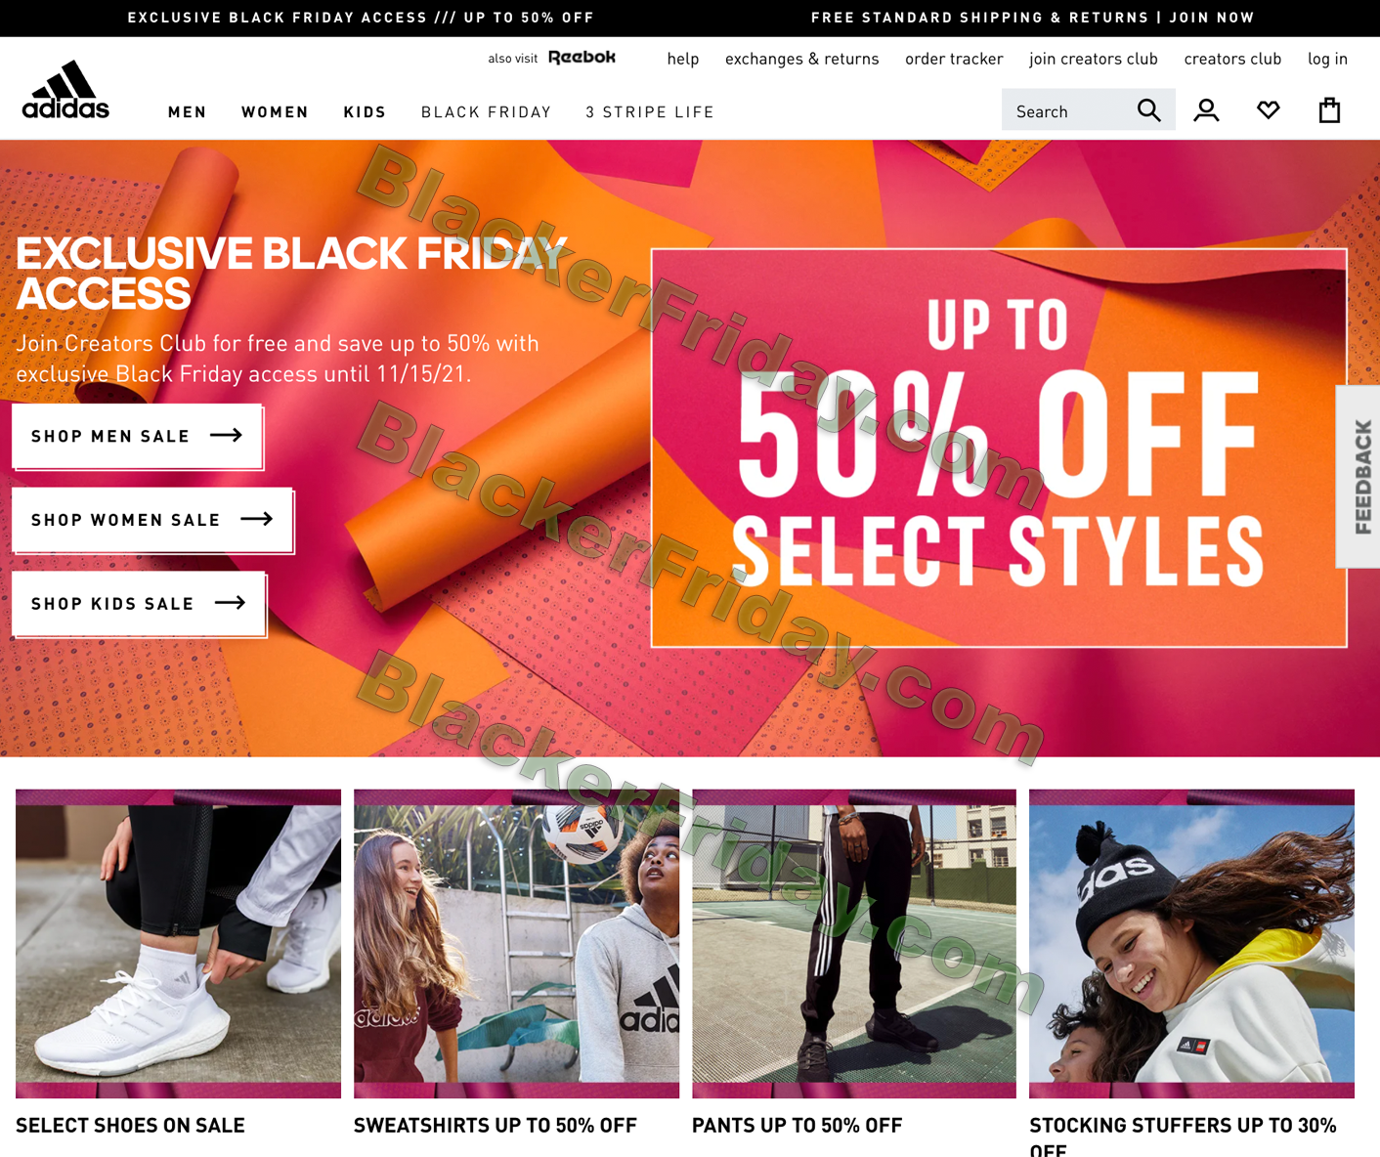This screenshot has height=1157, width=1380.
Task: Click the 50% off select styles banner
Action: 999,448
